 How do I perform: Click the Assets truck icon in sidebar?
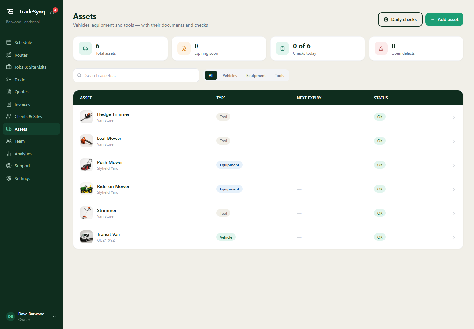[9, 129]
